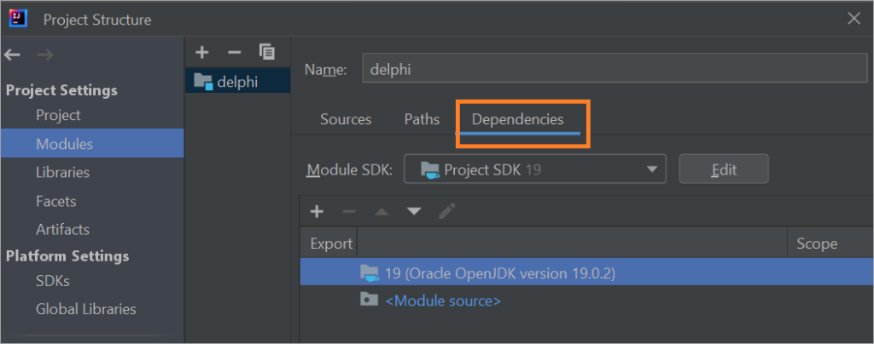This screenshot has width=874, height=344.
Task: Click the forward navigation arrow
Action: pyautogui.click(x=44, y=54)
